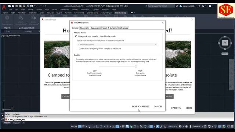The height and width of the screenshot is (132, 235).
Task: Switch to the Layout1 tab
Action: (x=16, y=123)
